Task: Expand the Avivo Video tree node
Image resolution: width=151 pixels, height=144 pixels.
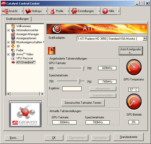Action: pos(9,54)
